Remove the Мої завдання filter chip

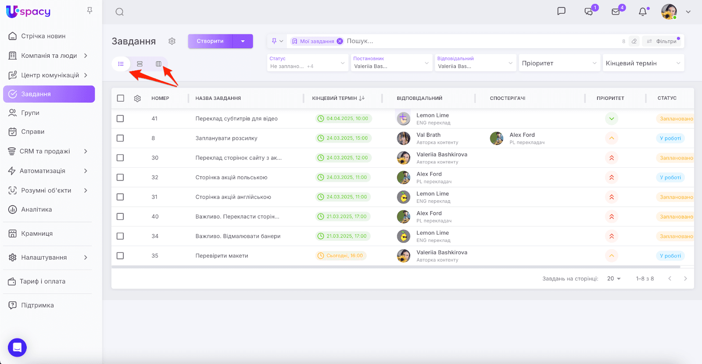point(340,41)
